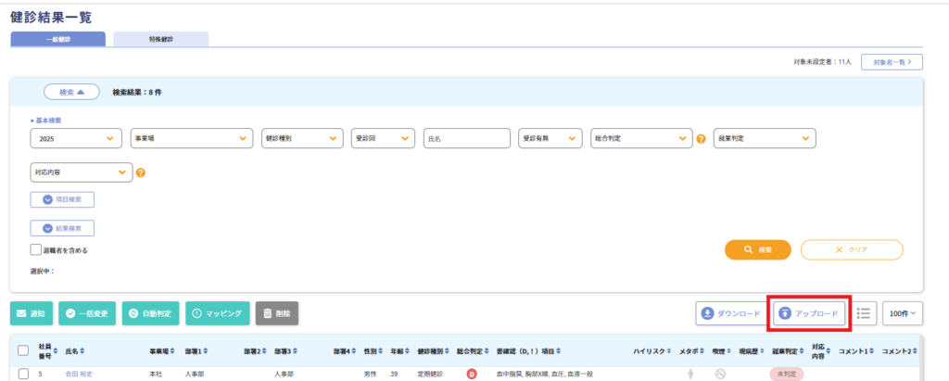This screenshot has width=949, height=381.
Task: Toggle the 退職者を含める checkbox
Action: 36,250
